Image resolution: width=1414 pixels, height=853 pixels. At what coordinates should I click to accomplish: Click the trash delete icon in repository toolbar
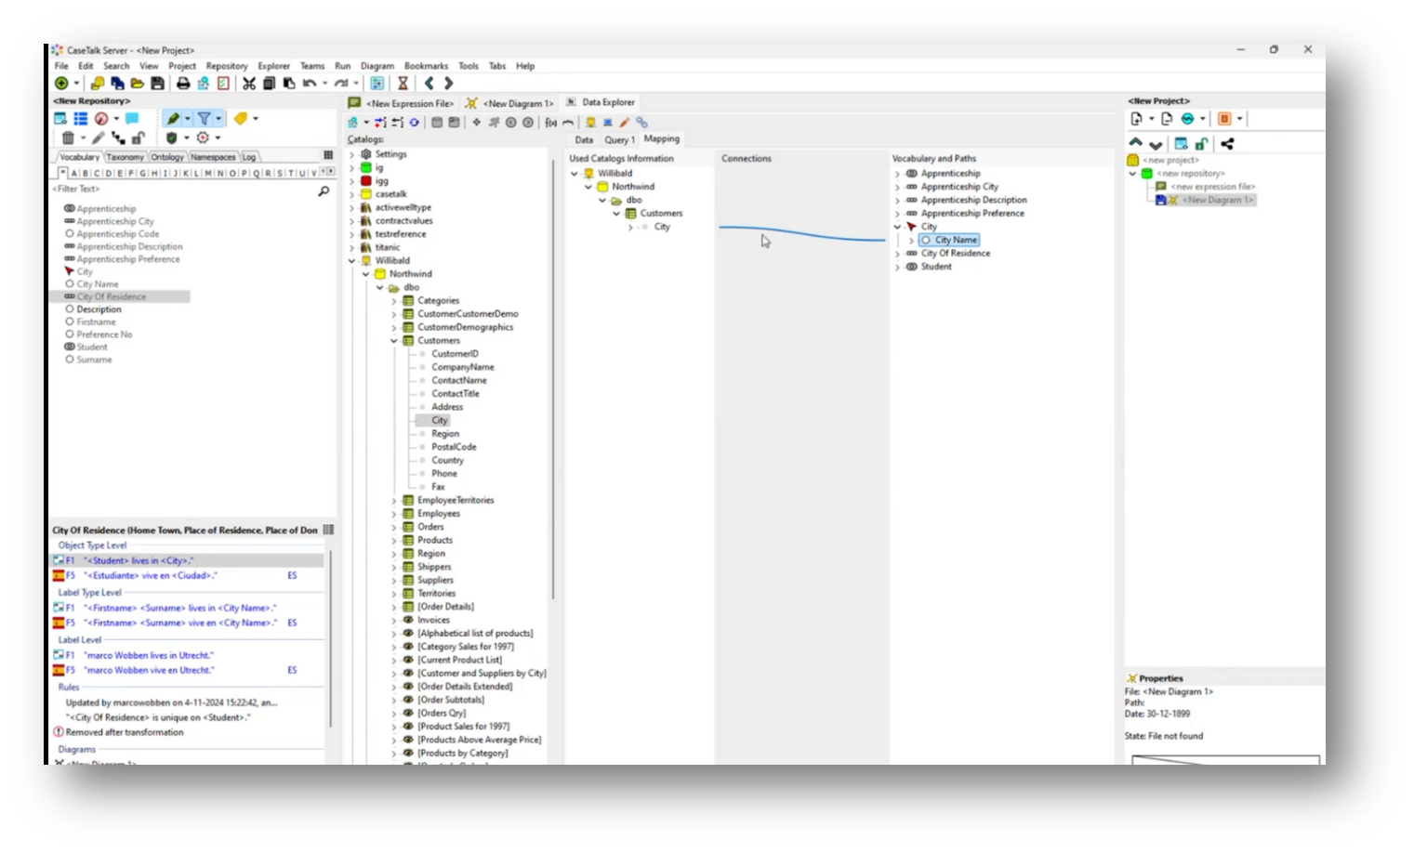click(x=68, y=138)
